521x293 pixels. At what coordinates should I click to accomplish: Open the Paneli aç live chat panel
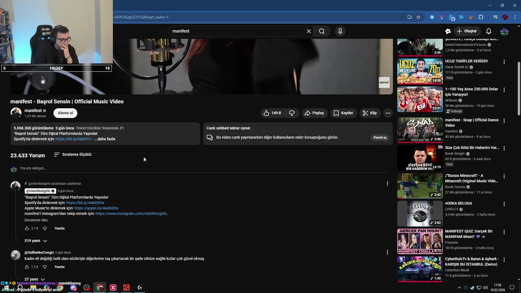point(380,138)
